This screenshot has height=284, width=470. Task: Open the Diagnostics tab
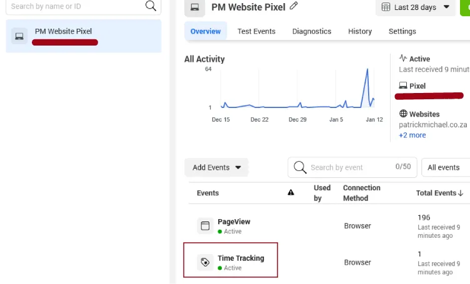[311, 31]
